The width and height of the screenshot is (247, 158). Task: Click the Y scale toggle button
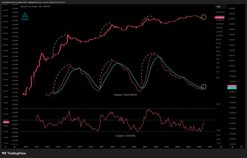pos(5,147)
